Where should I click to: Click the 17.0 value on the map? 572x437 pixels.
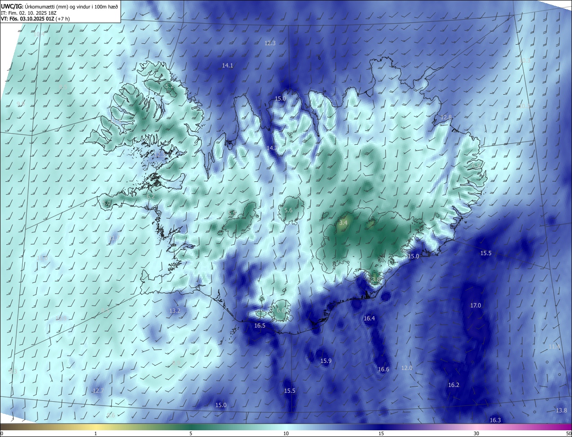click(x=475, y=306)
